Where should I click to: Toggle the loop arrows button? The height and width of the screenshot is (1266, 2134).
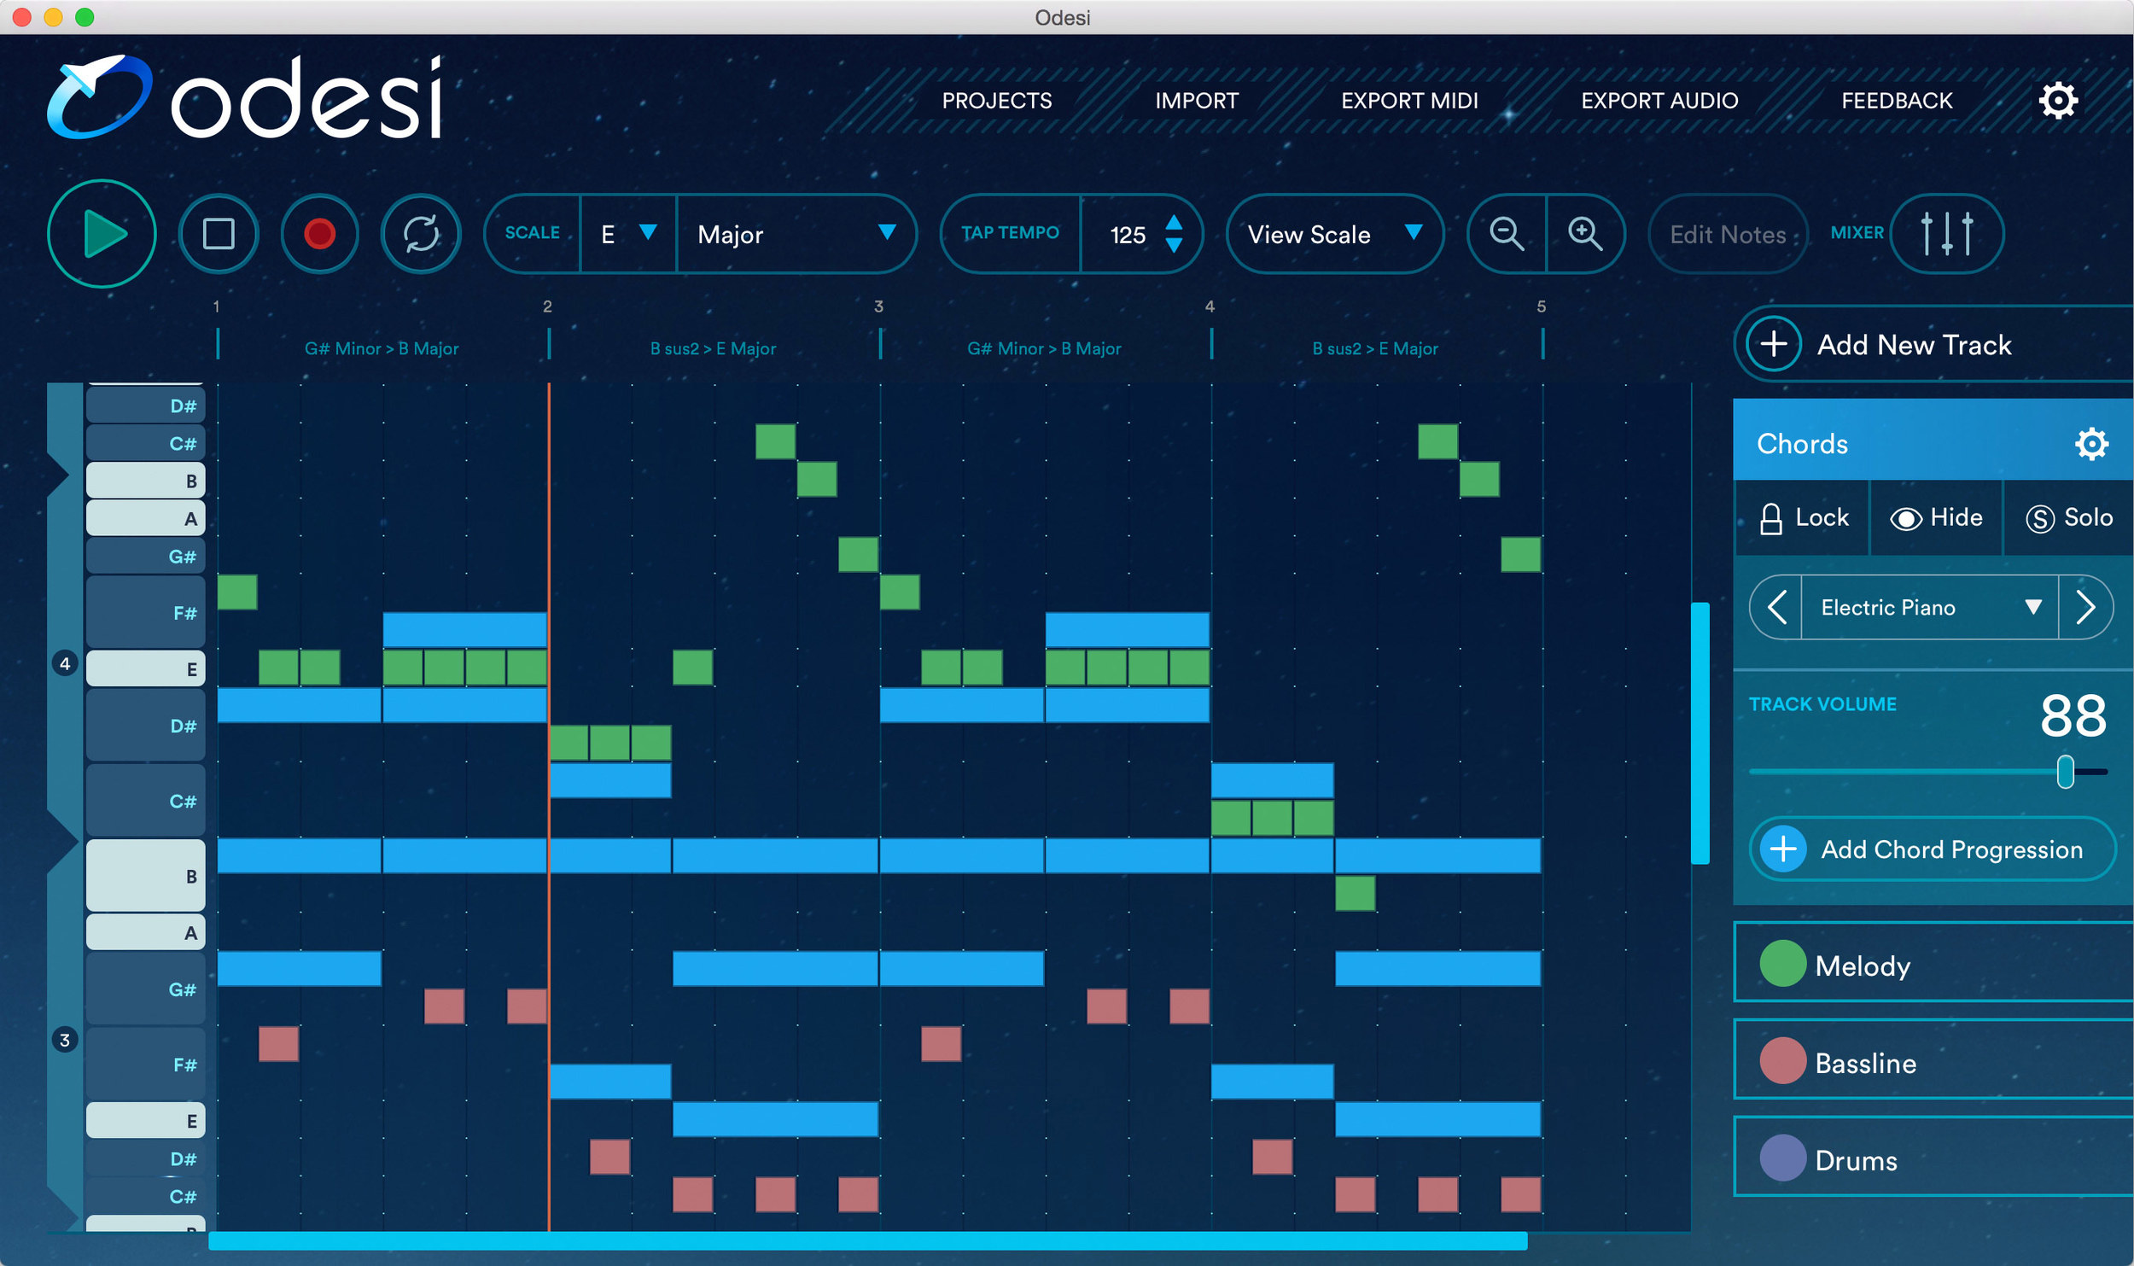[x=421, y=234]
